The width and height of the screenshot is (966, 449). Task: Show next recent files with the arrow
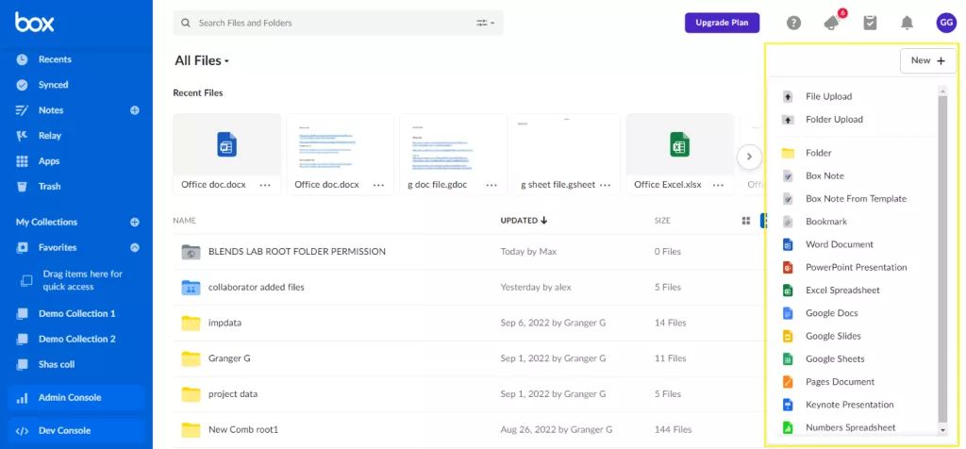pos(749,157)
